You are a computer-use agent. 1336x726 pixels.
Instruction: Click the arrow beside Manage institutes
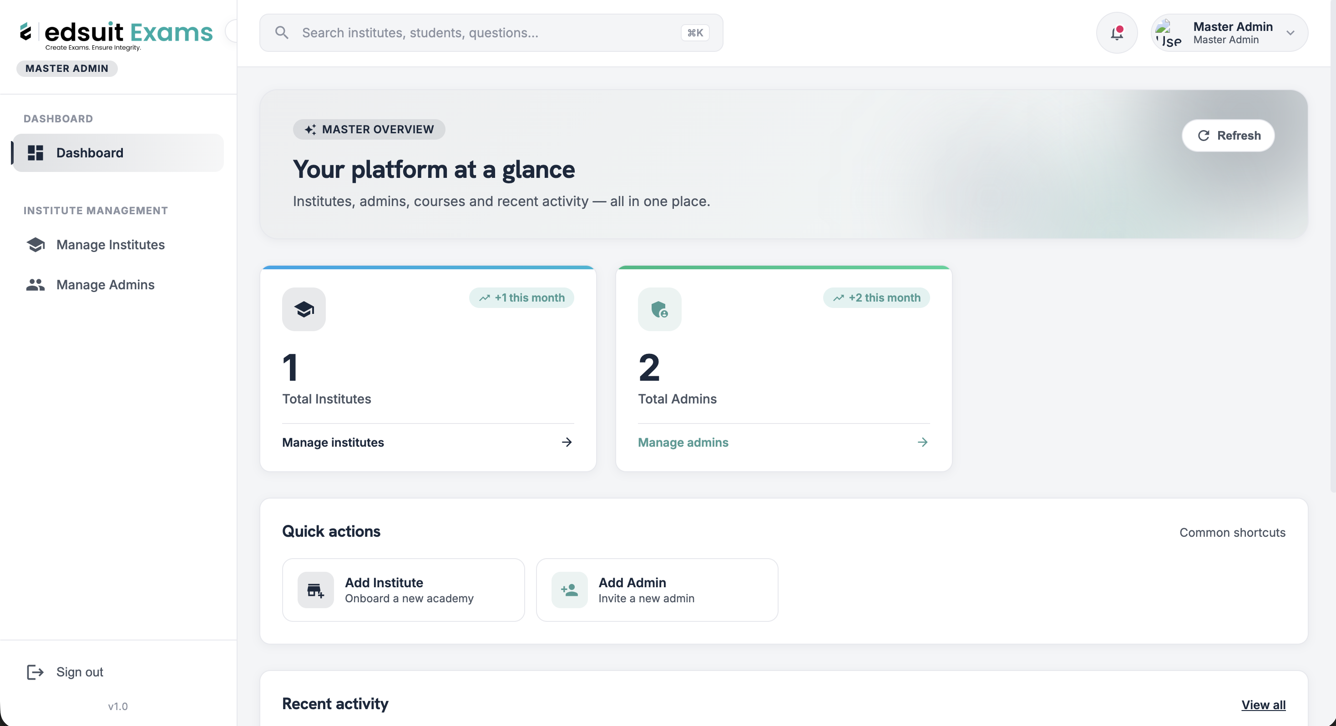coord(567,442)
